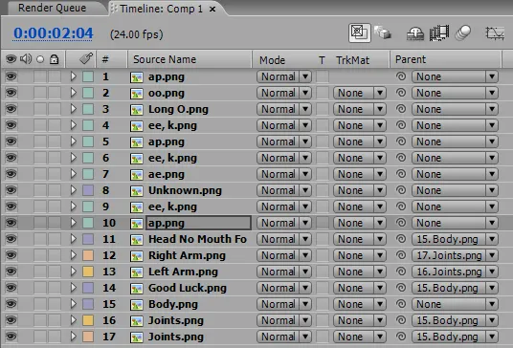Click the T column header
513x348 pixels.
(322, 60)
